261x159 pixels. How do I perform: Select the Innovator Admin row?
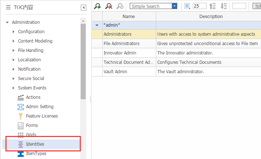[120, 53]
